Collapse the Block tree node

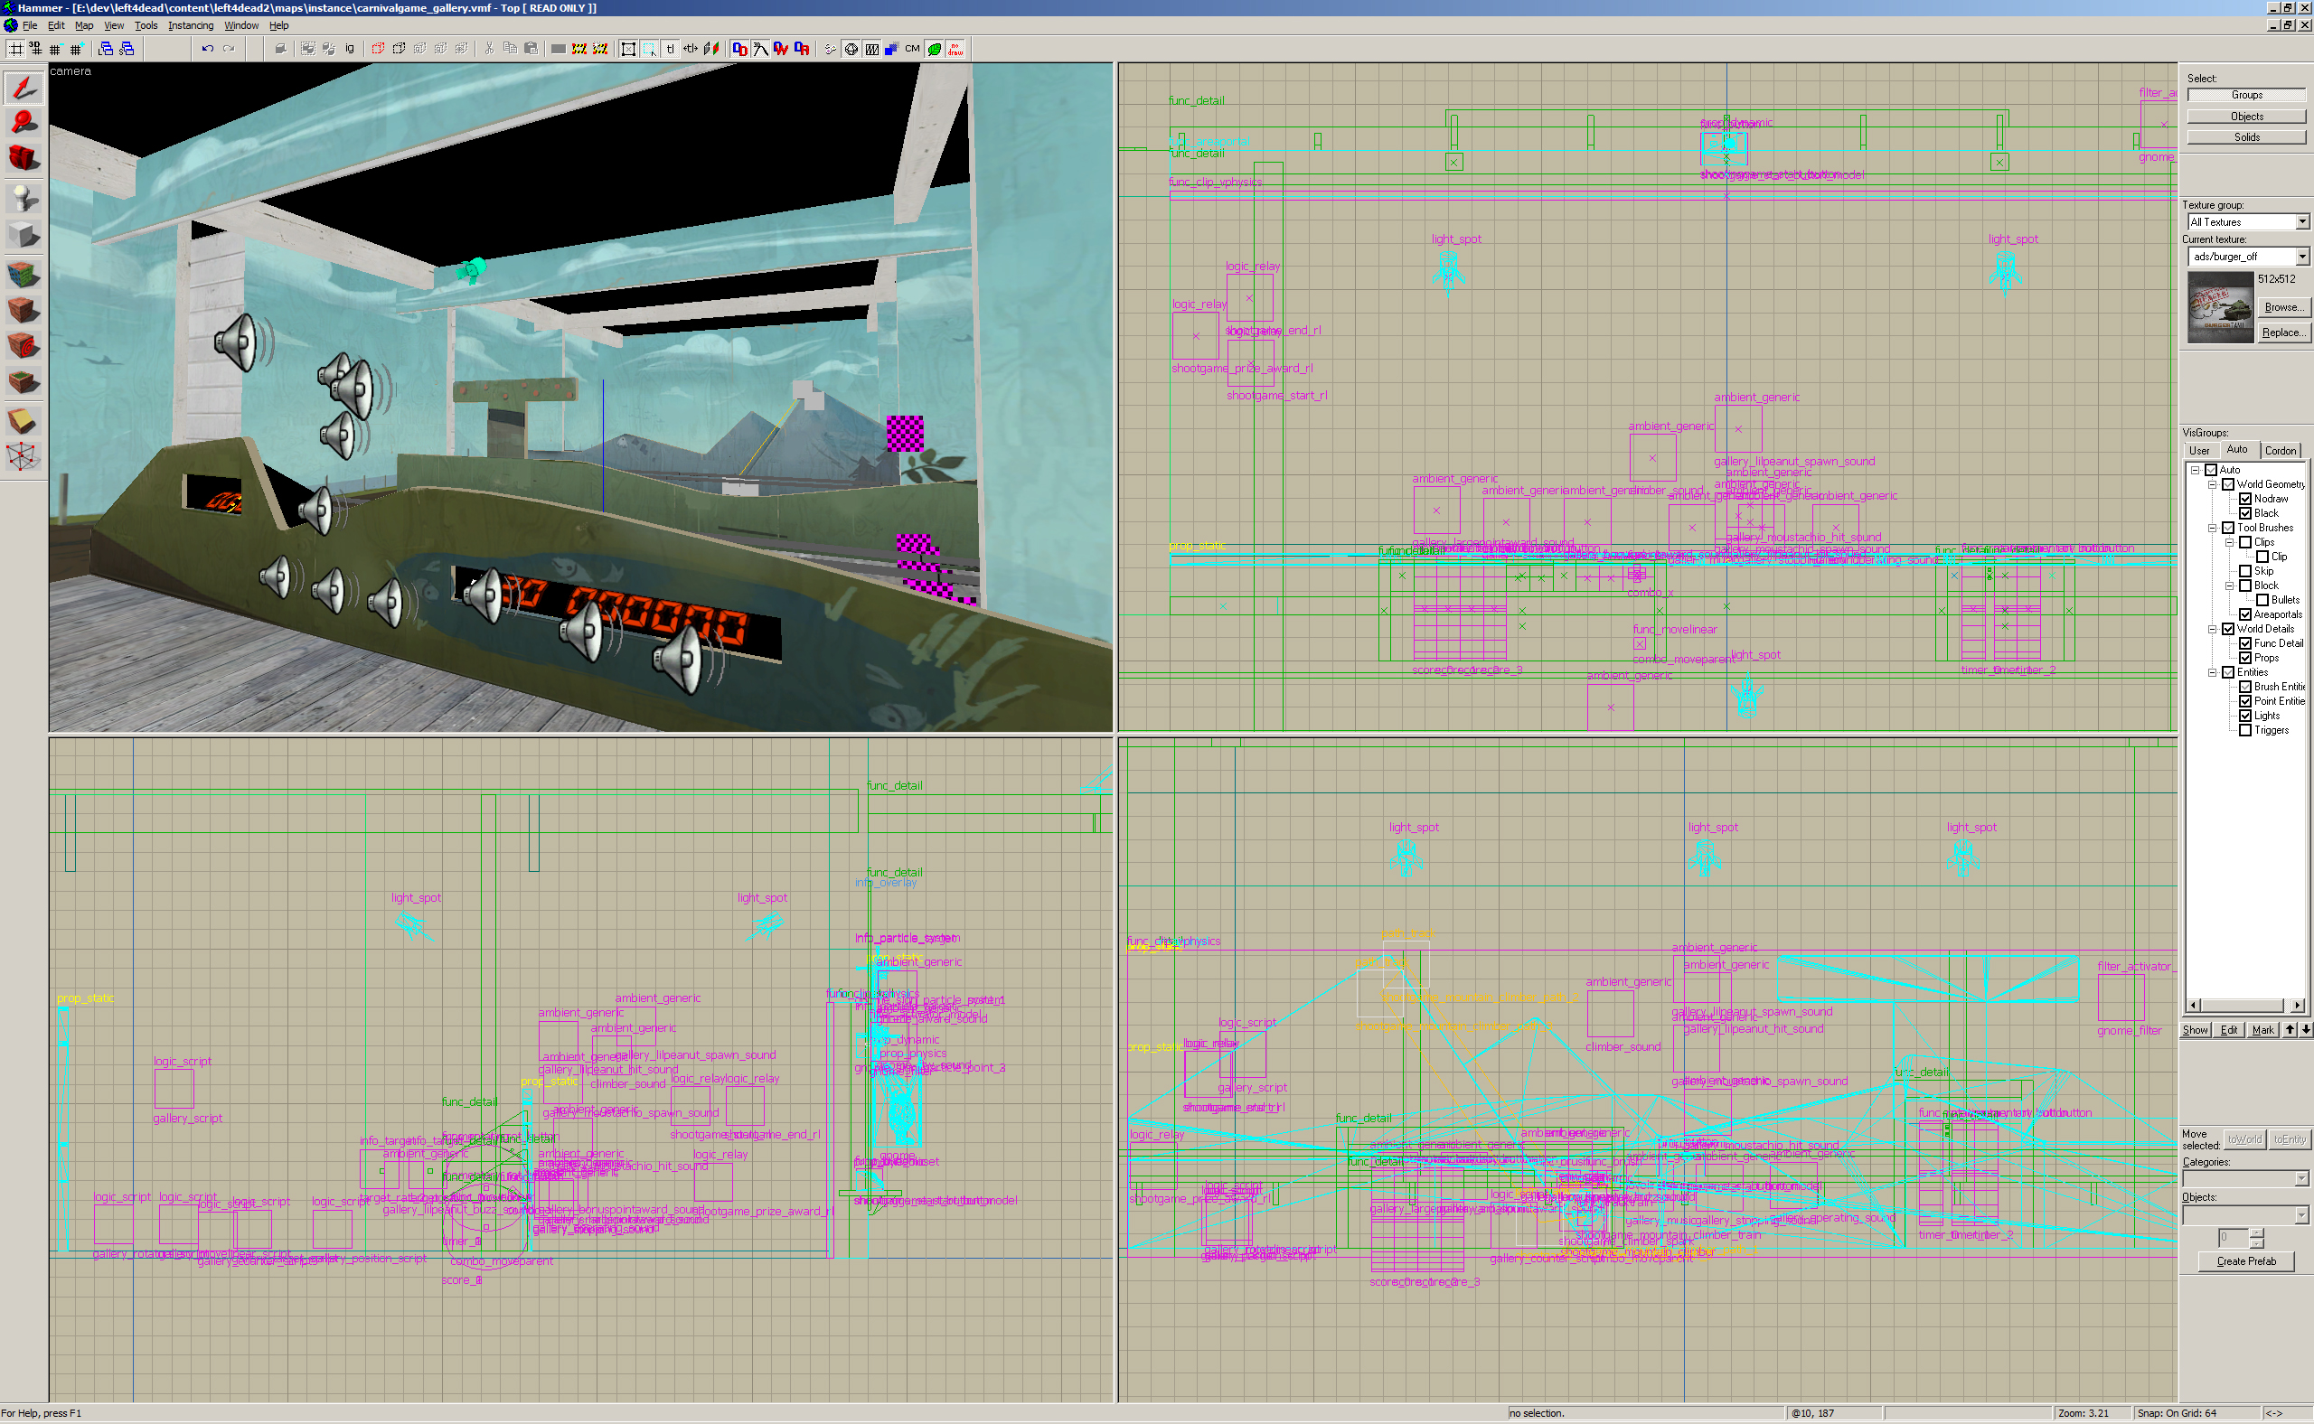(x=2229, y=586)
